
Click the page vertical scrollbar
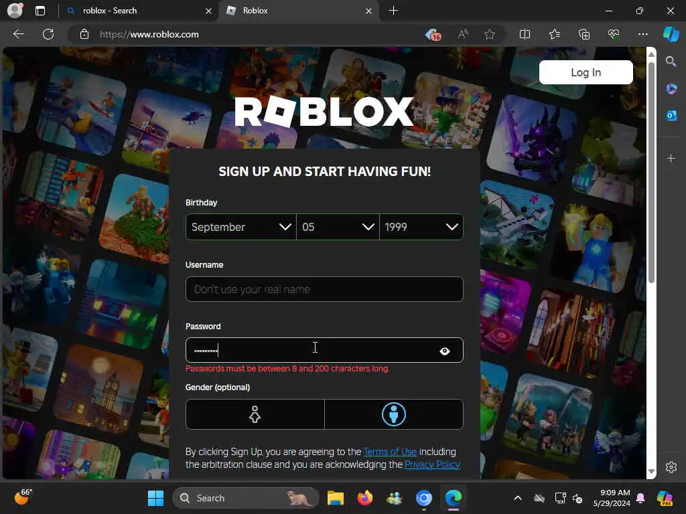coord(651,173)
